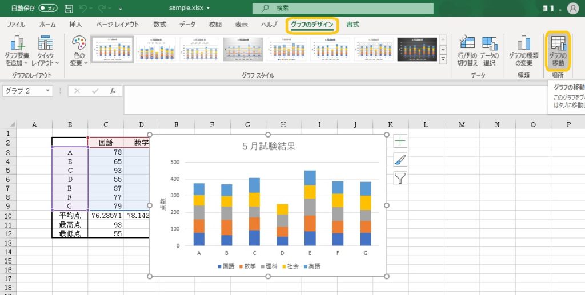The image size is (585, 295).
Task: Click the save icon in title bar
Action: point(69,9)
